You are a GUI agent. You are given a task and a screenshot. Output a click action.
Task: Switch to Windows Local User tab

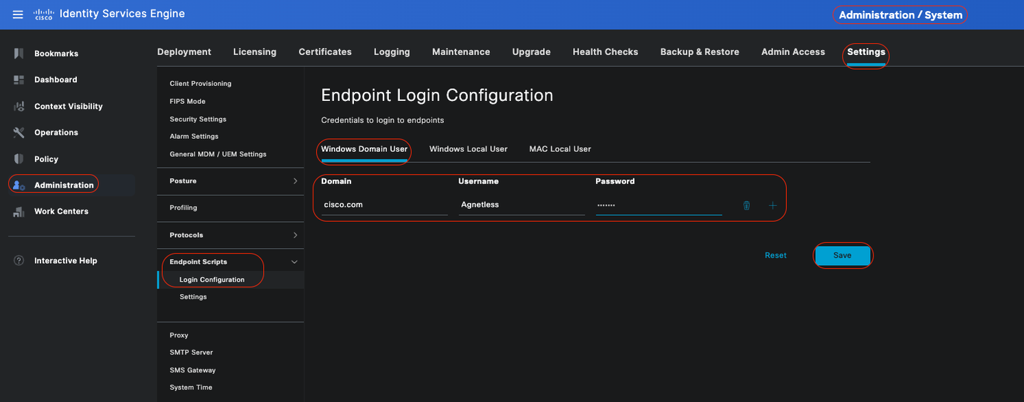point(469,149)
